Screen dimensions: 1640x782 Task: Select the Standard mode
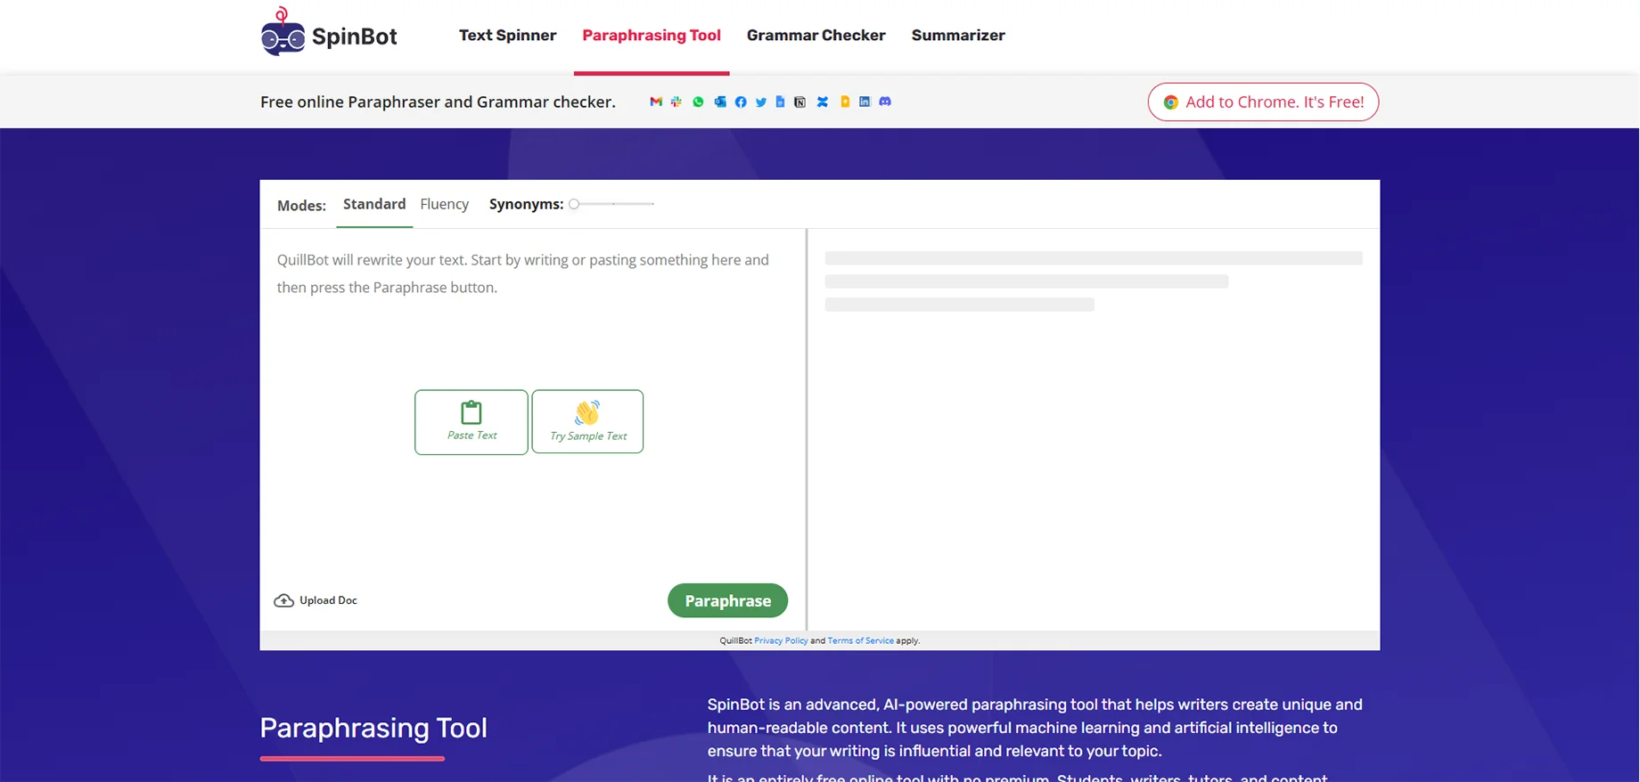[x=374, y=204]
